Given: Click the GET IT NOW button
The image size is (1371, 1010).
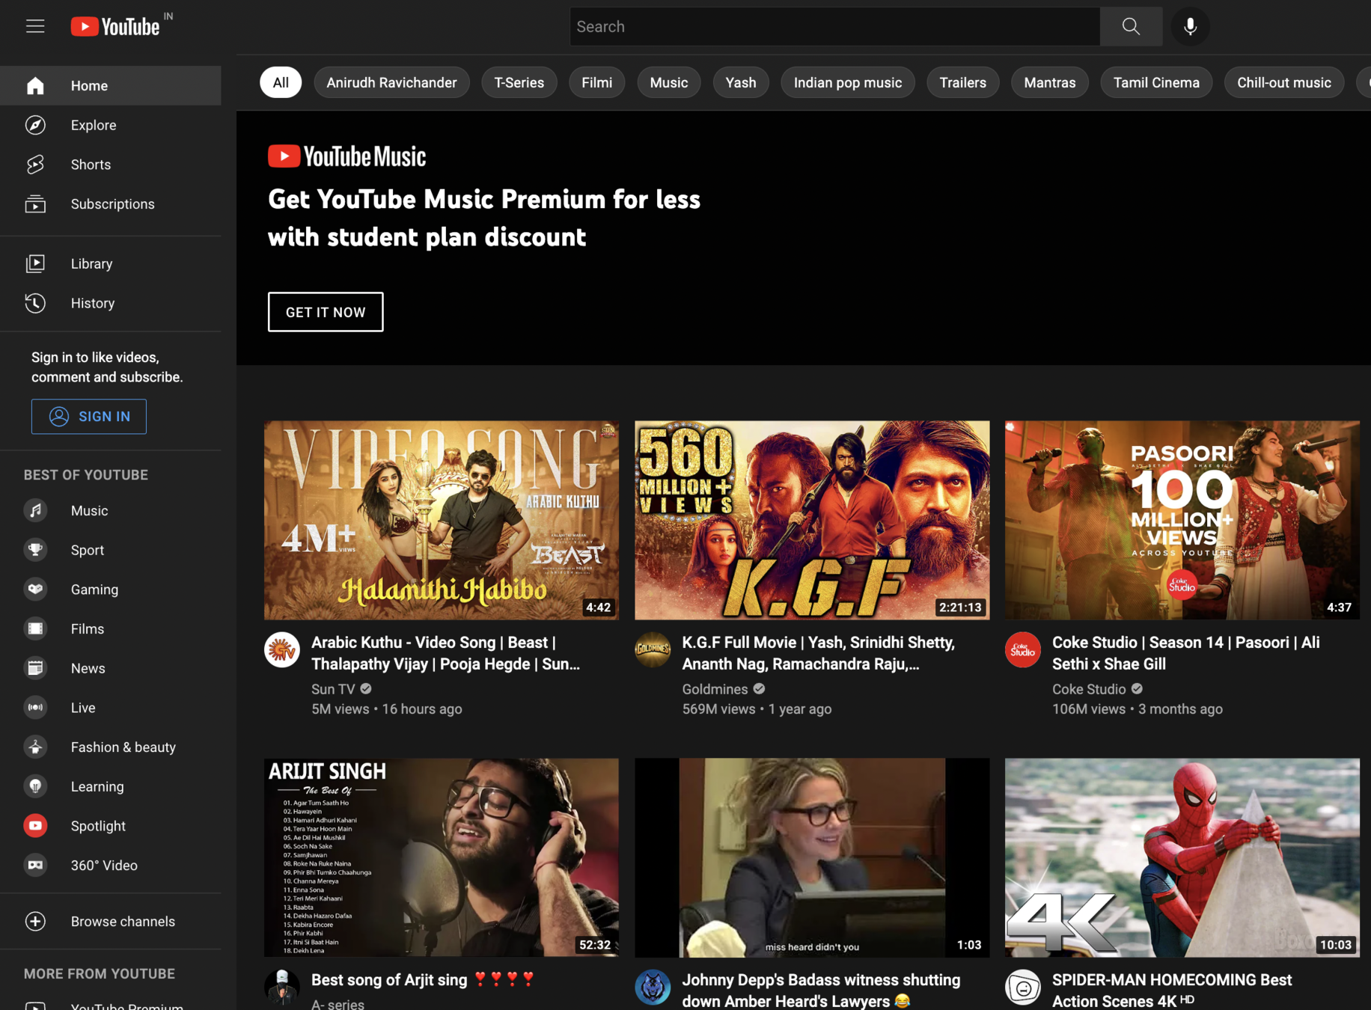Looking at the screenshot, I should [326, 312].
